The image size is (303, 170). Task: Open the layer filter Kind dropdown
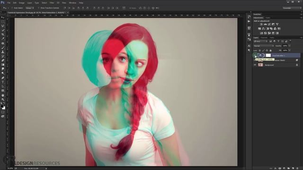(x=260, y=41)
